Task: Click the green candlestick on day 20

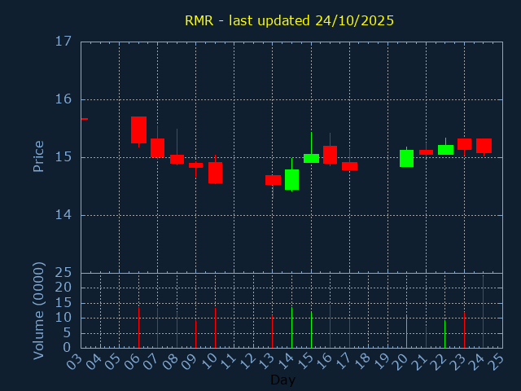Action: (406, 158)
